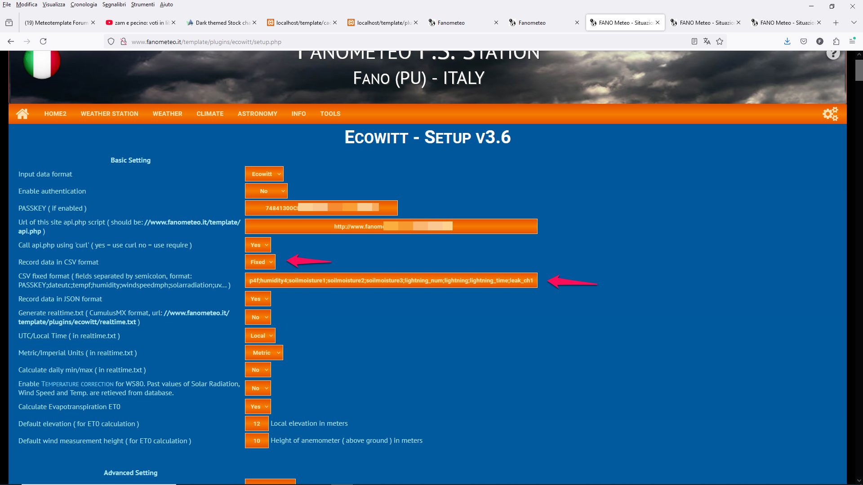Open WEATHER STATION navigation menu
Viewport: 863px width, 485px height.
coord(110,114)
